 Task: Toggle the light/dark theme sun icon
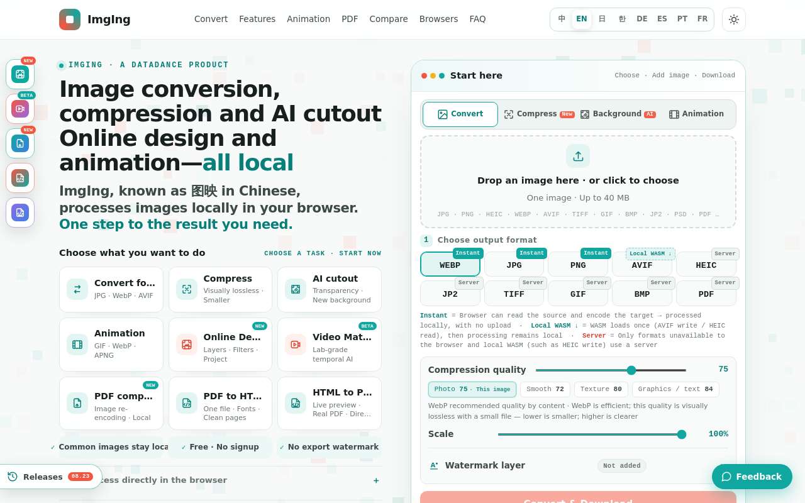734,19
